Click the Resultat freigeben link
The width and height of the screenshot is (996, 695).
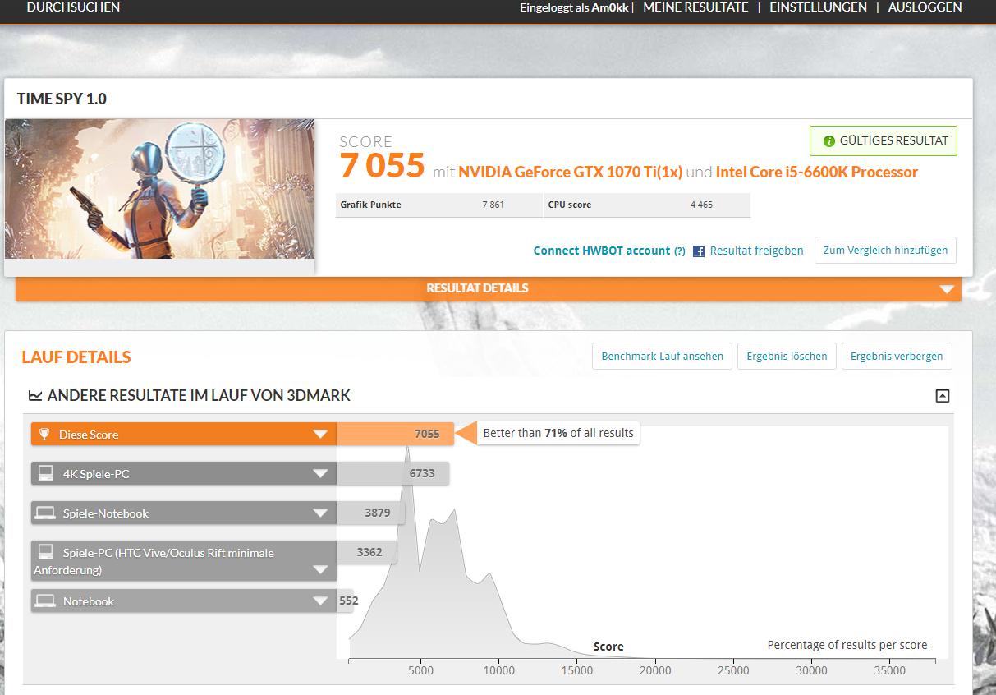tap(756, 251)
